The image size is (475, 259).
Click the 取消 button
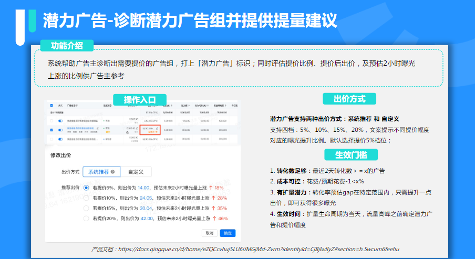210,233
